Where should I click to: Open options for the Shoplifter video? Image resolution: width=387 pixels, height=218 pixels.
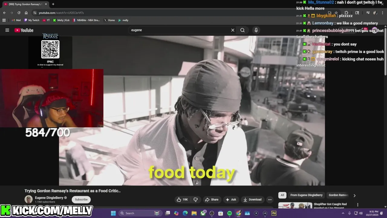(358, 205)
